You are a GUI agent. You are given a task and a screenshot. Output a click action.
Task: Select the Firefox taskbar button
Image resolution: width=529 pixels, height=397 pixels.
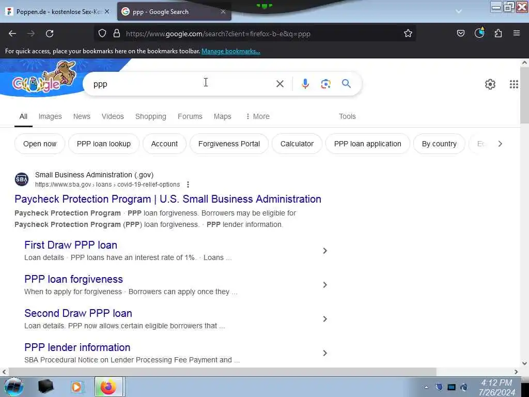tap(109, 387)
